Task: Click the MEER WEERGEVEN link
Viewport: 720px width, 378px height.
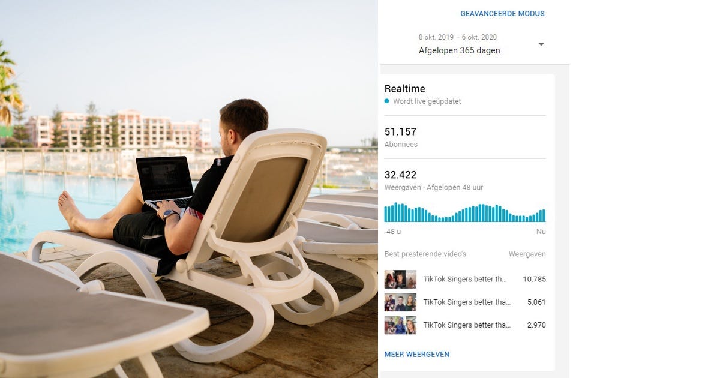Action: (x=417, y=355)
